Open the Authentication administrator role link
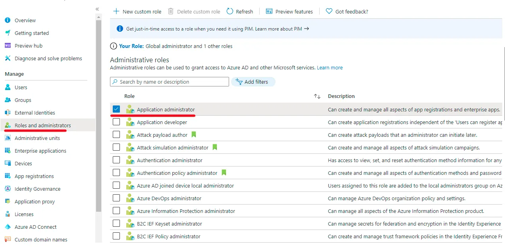Viewport: 505px width, 247px height. (x=170, y=160)
